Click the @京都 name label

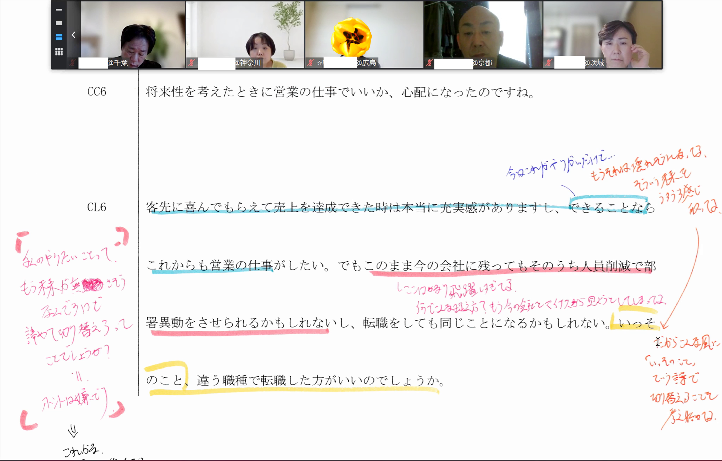click(x=482, y=63)
